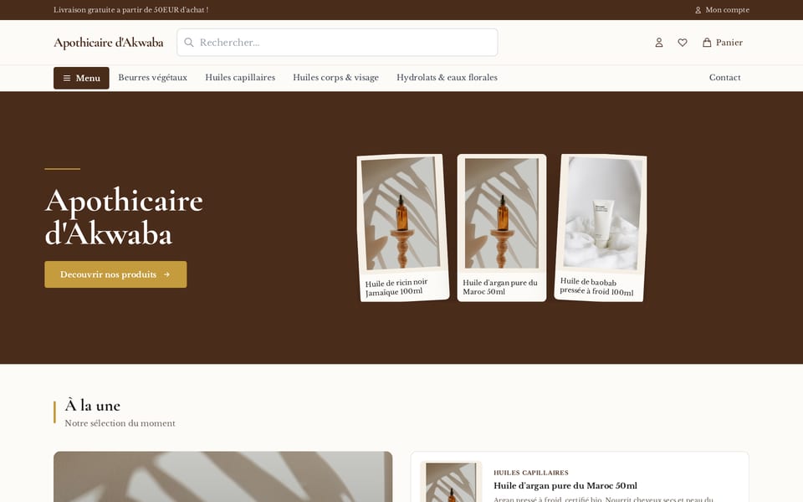Screen dimensions: 803x502
Task: Click the large featured image under À la une
Action: tap(222, 477)
